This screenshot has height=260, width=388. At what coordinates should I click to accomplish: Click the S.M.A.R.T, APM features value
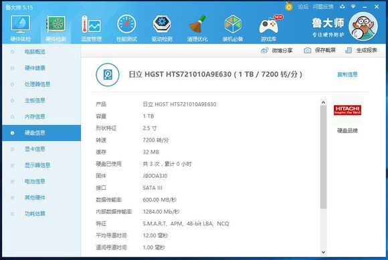pos(186,224)
